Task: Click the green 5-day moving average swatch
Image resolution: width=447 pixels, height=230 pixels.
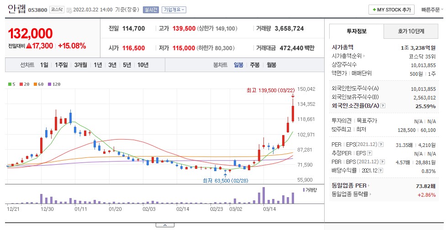Action: click(10, 84)
